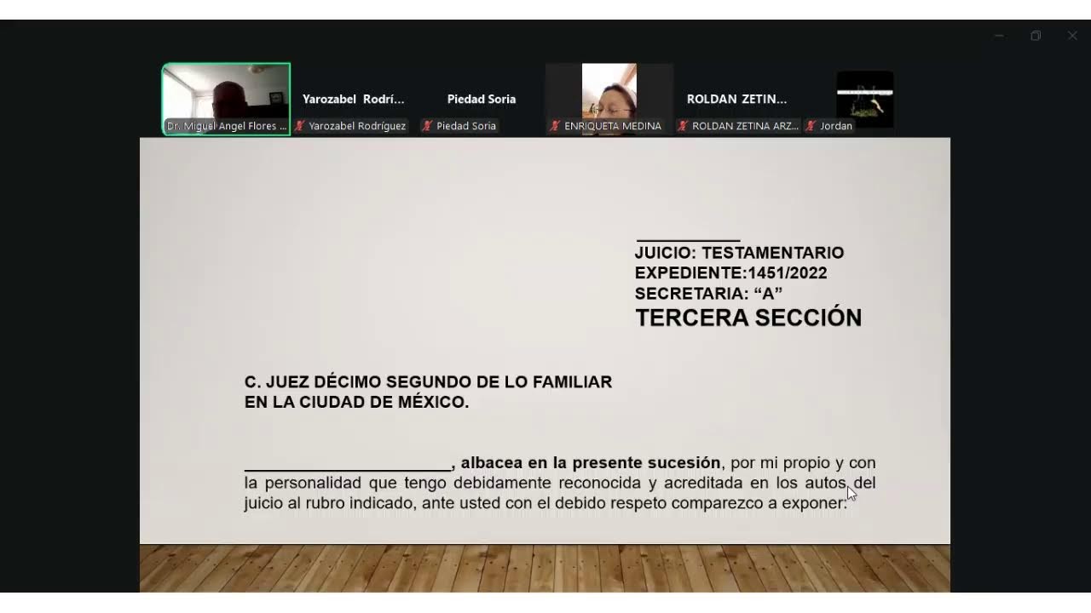Close the meeting window
The width and height of the screenshot is (1091, 613).
click(x=1072, y=36)
